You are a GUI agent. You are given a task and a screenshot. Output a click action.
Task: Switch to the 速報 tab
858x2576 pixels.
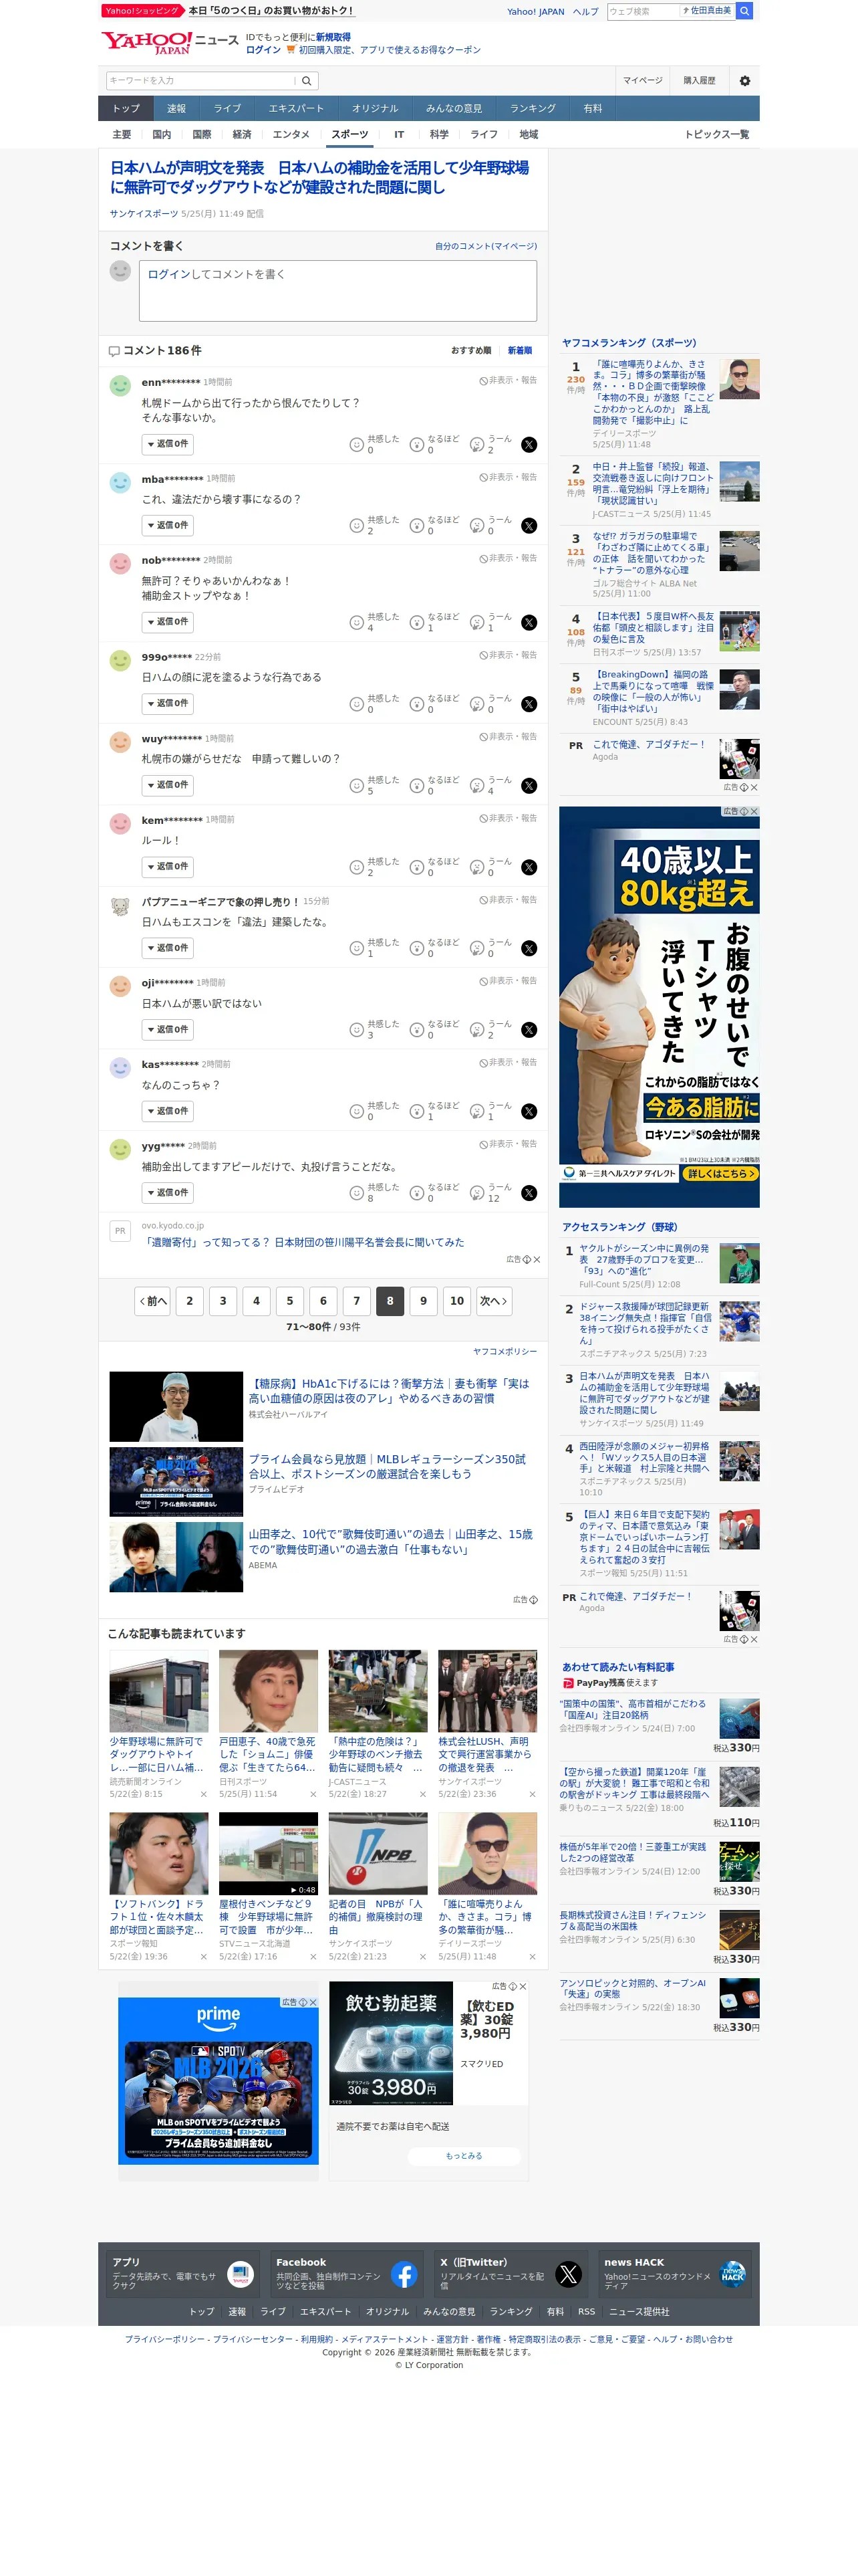click(x=176, y=109)
